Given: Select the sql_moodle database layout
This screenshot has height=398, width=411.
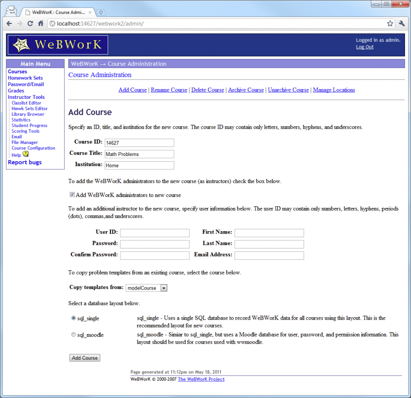Looking at the screenshot, I should point(73,334).
